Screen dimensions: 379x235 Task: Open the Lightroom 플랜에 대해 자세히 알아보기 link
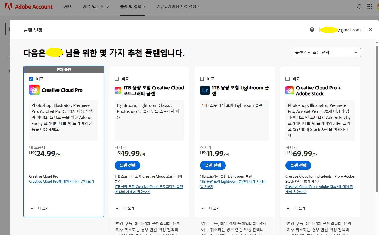233,184
